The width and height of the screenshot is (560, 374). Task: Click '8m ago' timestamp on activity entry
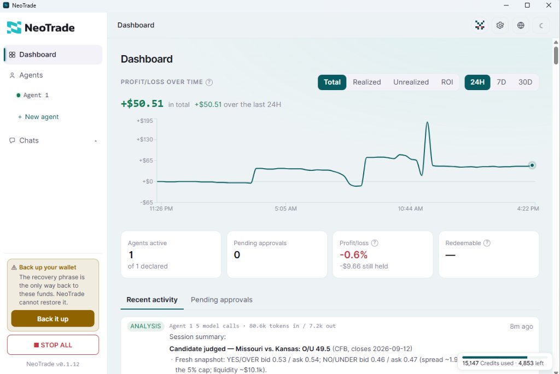pyautogui.click(x=521, y=326)
